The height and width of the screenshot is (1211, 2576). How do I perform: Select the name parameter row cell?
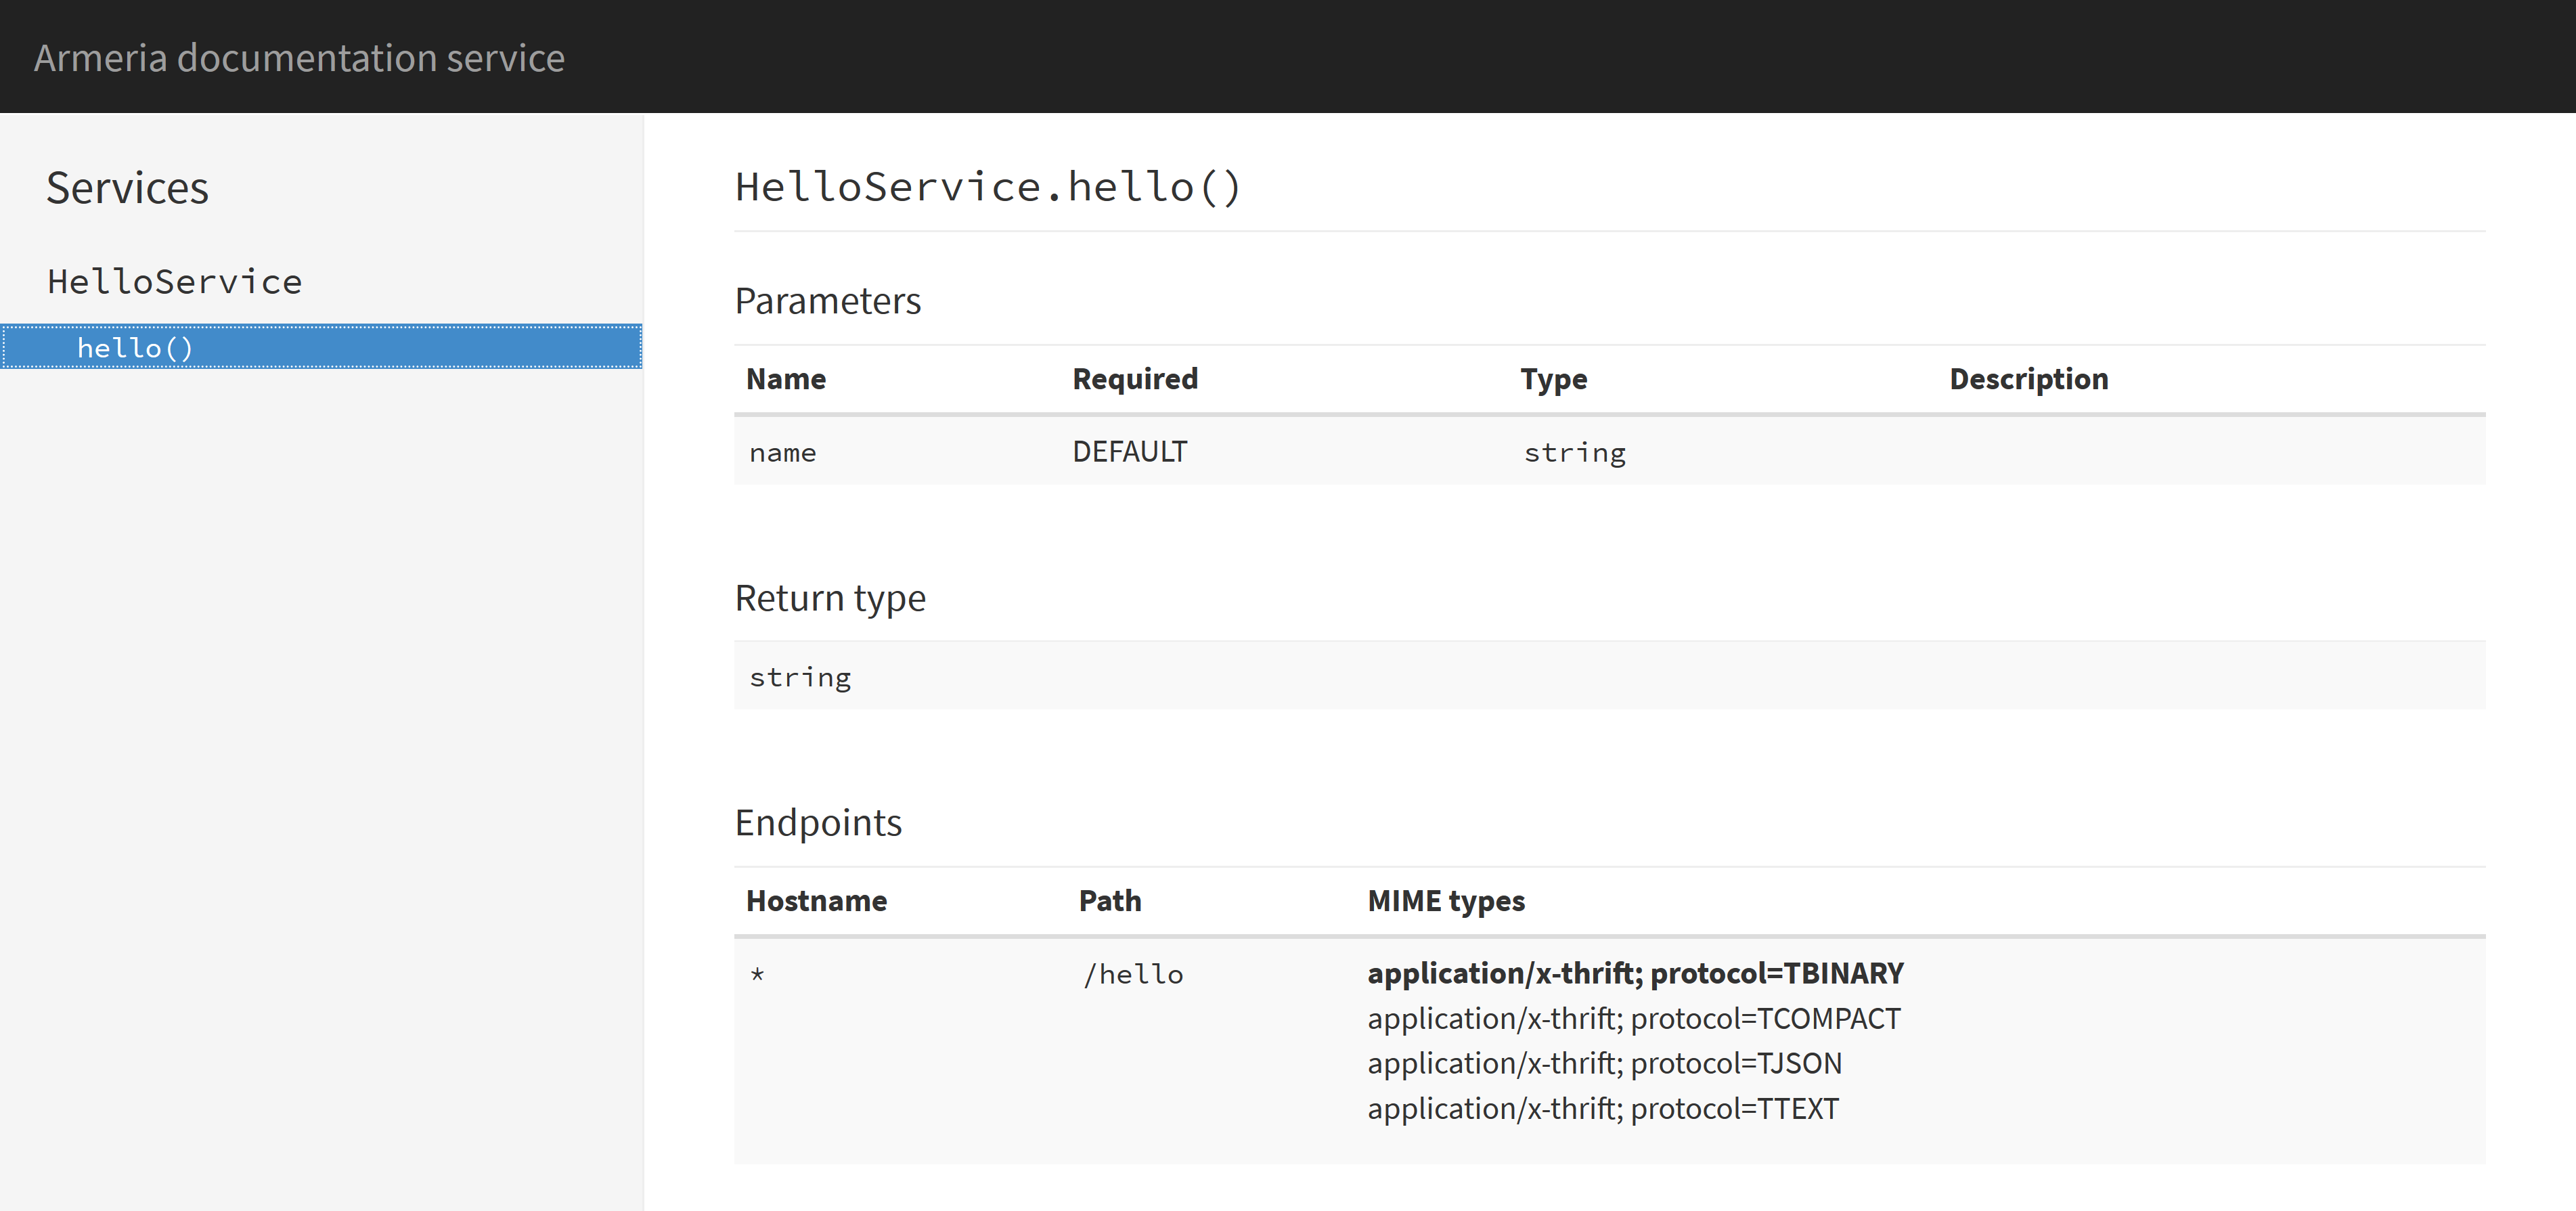tap(782, 453)
